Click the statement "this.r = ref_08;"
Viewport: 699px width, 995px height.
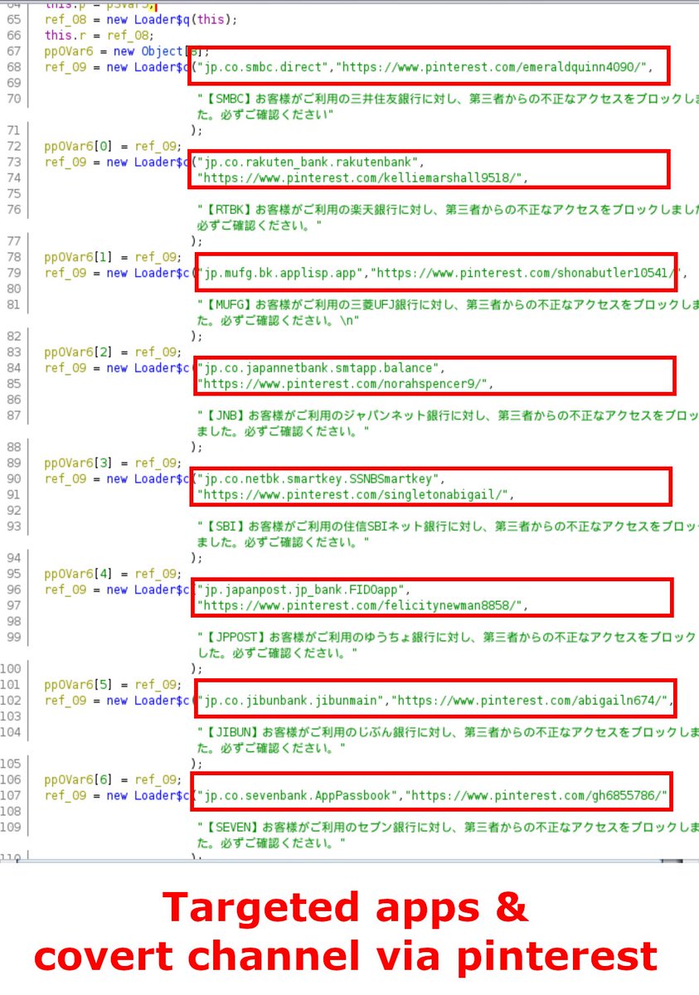100,35
